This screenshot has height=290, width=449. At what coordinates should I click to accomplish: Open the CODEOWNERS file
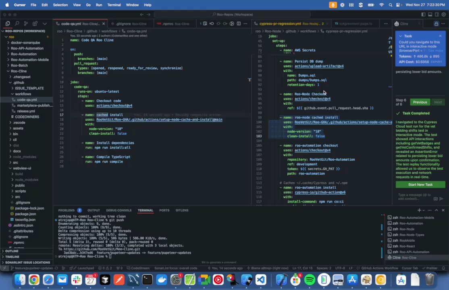(x=27, y=117)
